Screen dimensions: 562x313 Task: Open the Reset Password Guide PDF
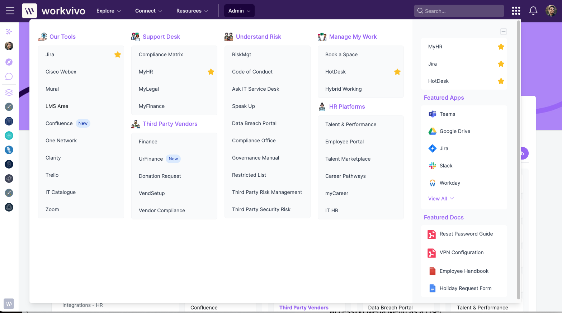coord(466,234)
